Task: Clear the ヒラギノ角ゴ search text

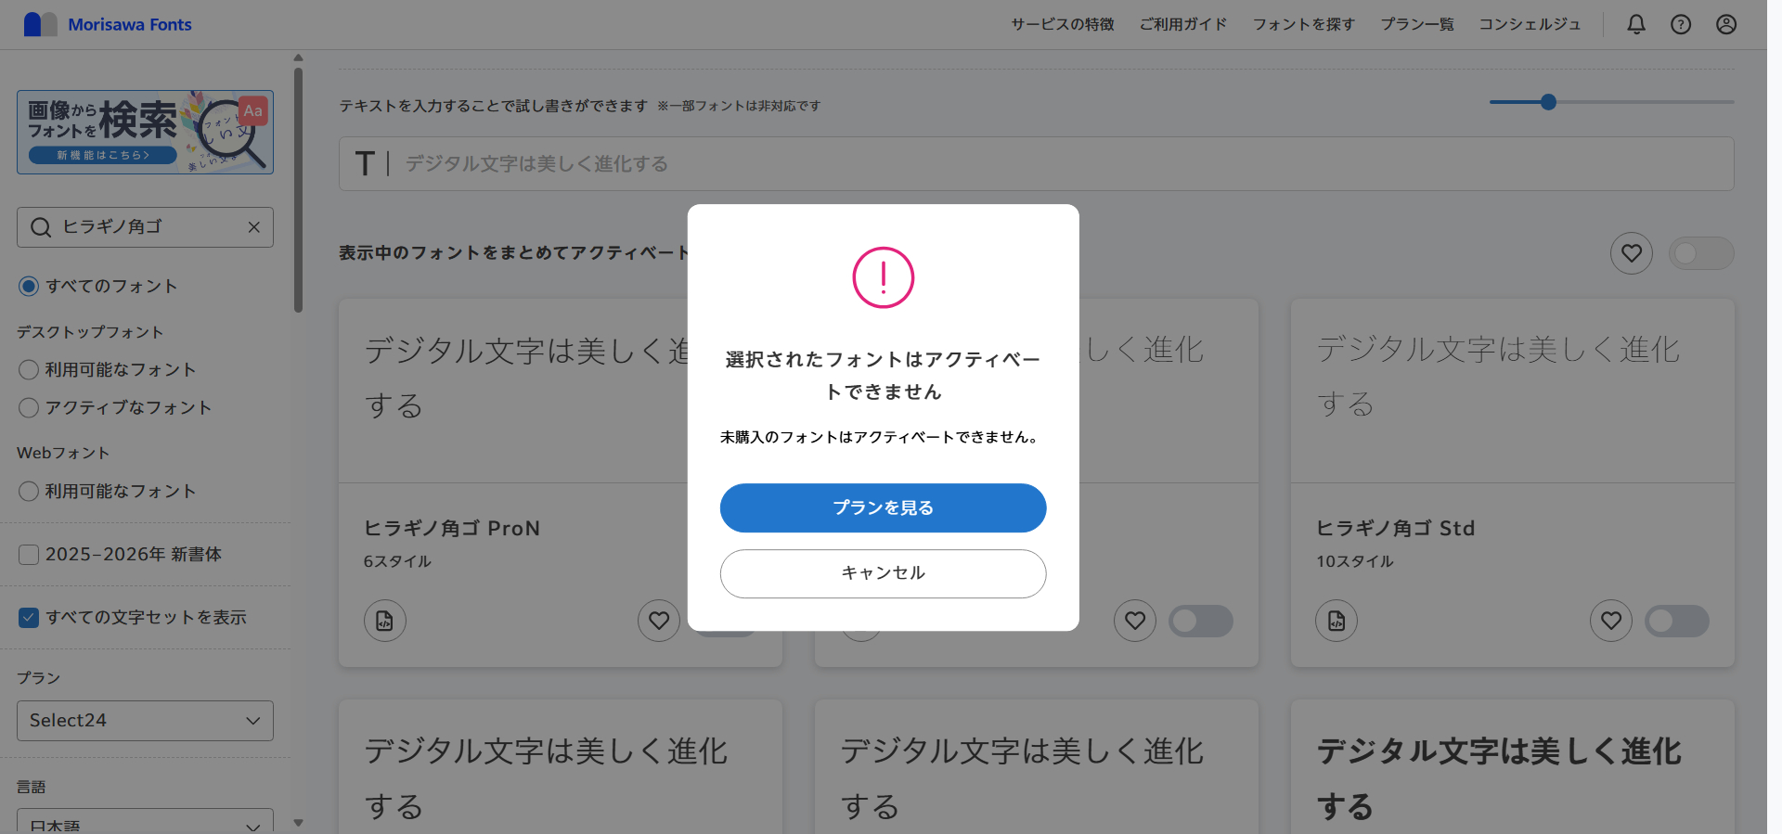Action: click(253, 227)
